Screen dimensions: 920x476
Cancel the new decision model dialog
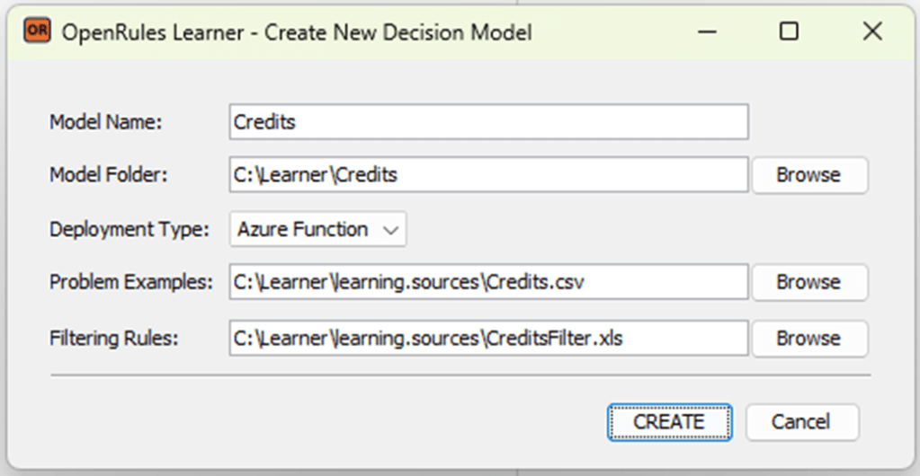coord(801,421)
